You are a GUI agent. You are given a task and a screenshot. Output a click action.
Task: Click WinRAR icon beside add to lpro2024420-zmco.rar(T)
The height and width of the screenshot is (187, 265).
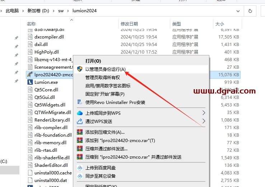click(80, 140)
